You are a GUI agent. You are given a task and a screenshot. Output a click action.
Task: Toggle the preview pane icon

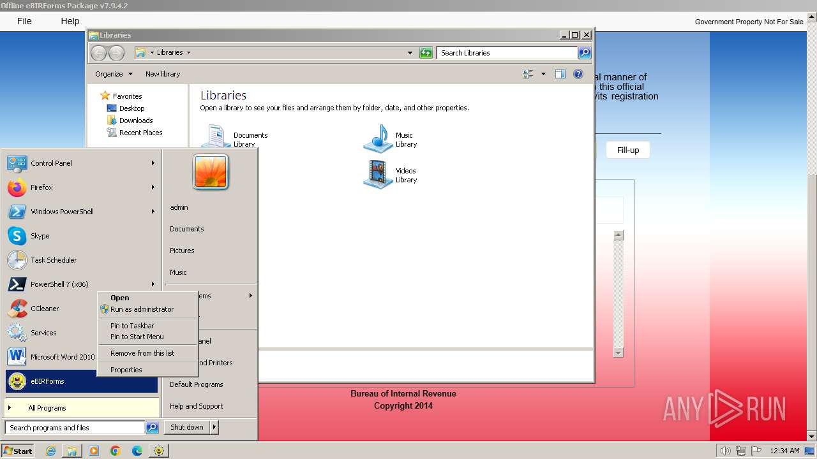pos(560,74)
